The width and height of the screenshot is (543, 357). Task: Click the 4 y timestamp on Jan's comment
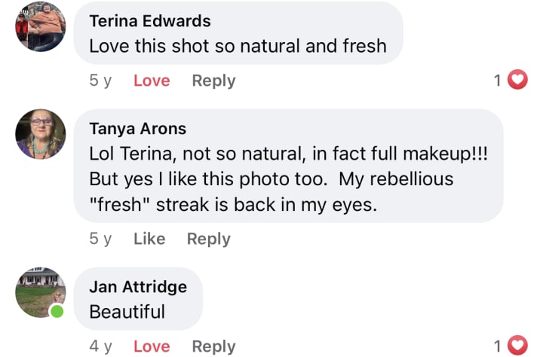pyautogui.click(x=100, y=346)
